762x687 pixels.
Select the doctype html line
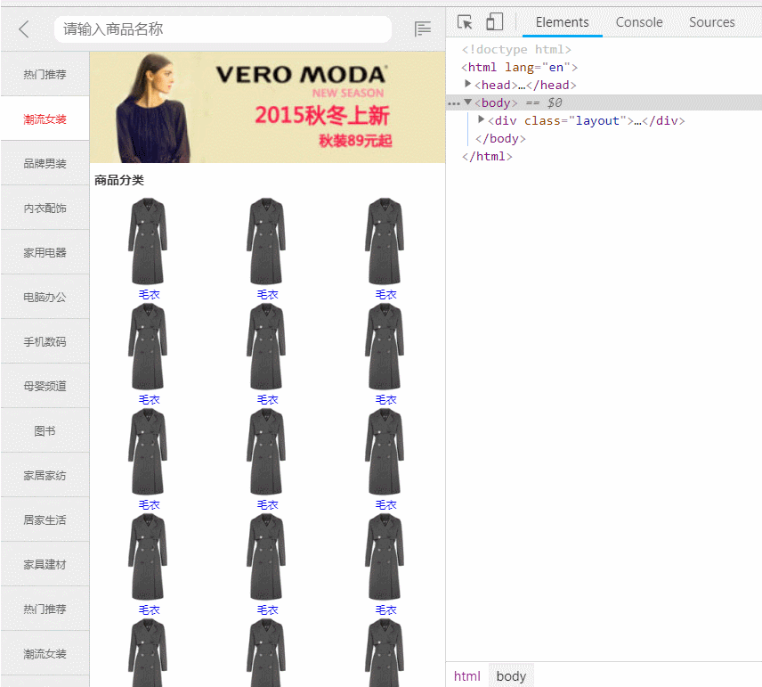click(x=516, y=50)
